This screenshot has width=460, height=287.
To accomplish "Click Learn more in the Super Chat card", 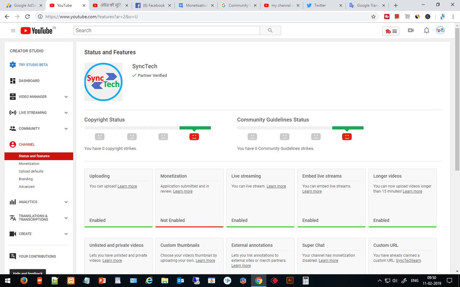I will 329,261.
